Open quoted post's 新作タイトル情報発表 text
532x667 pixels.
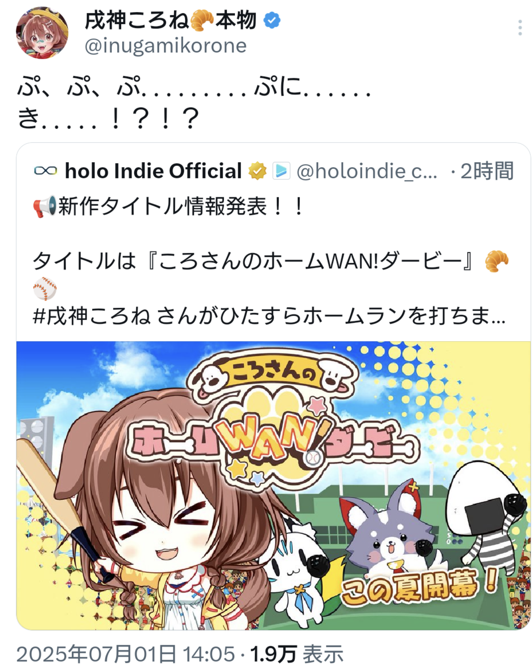163,206
